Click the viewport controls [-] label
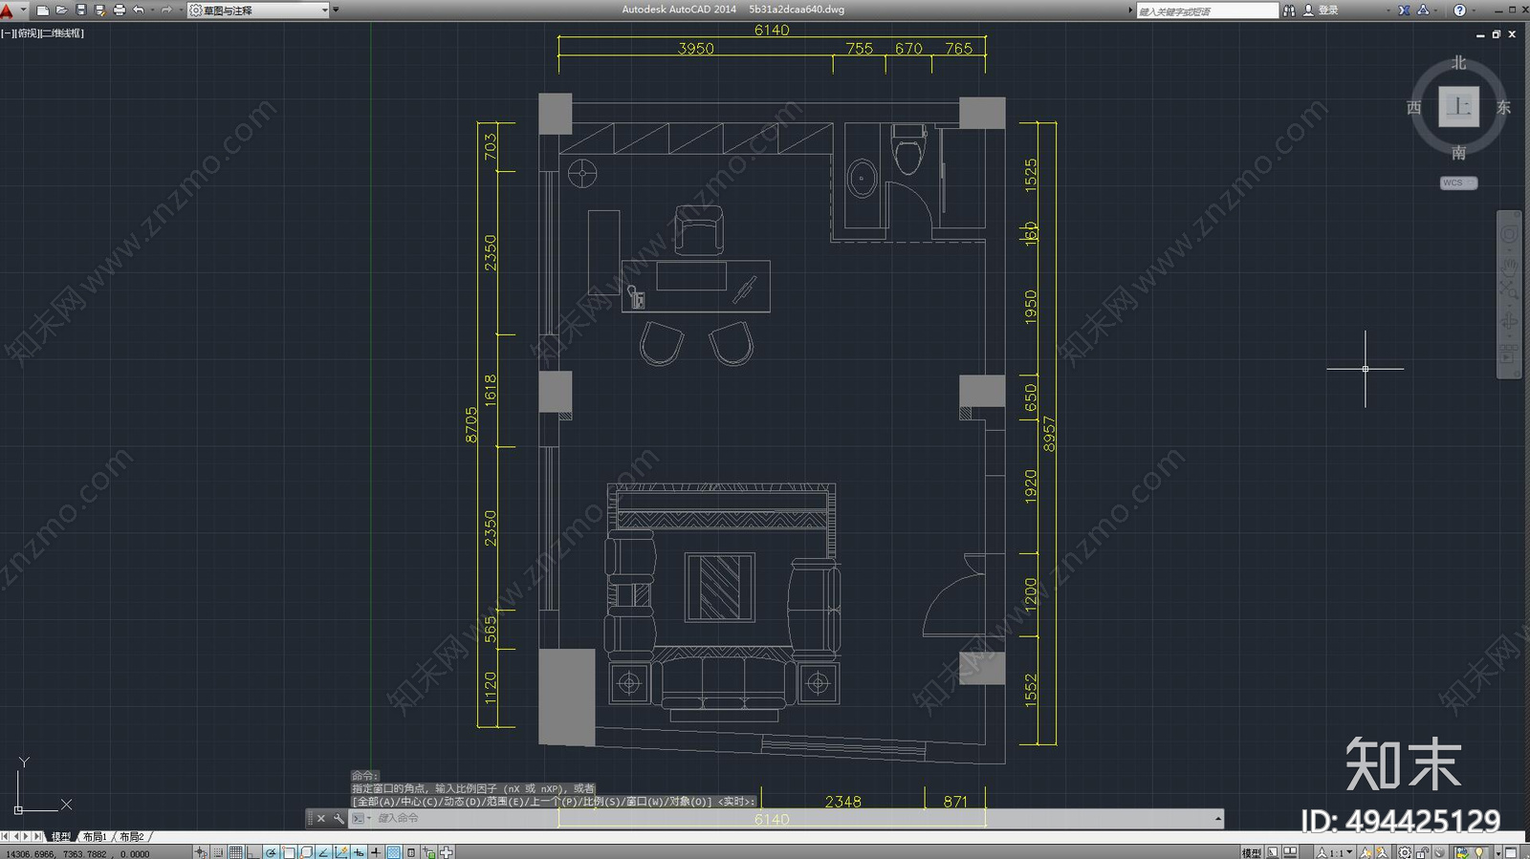Viewport: 1530px width, 859px height. click(x=6, y=33)
